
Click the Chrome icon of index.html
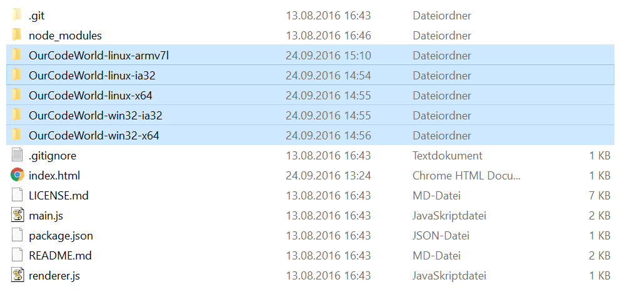coord(17,175)
